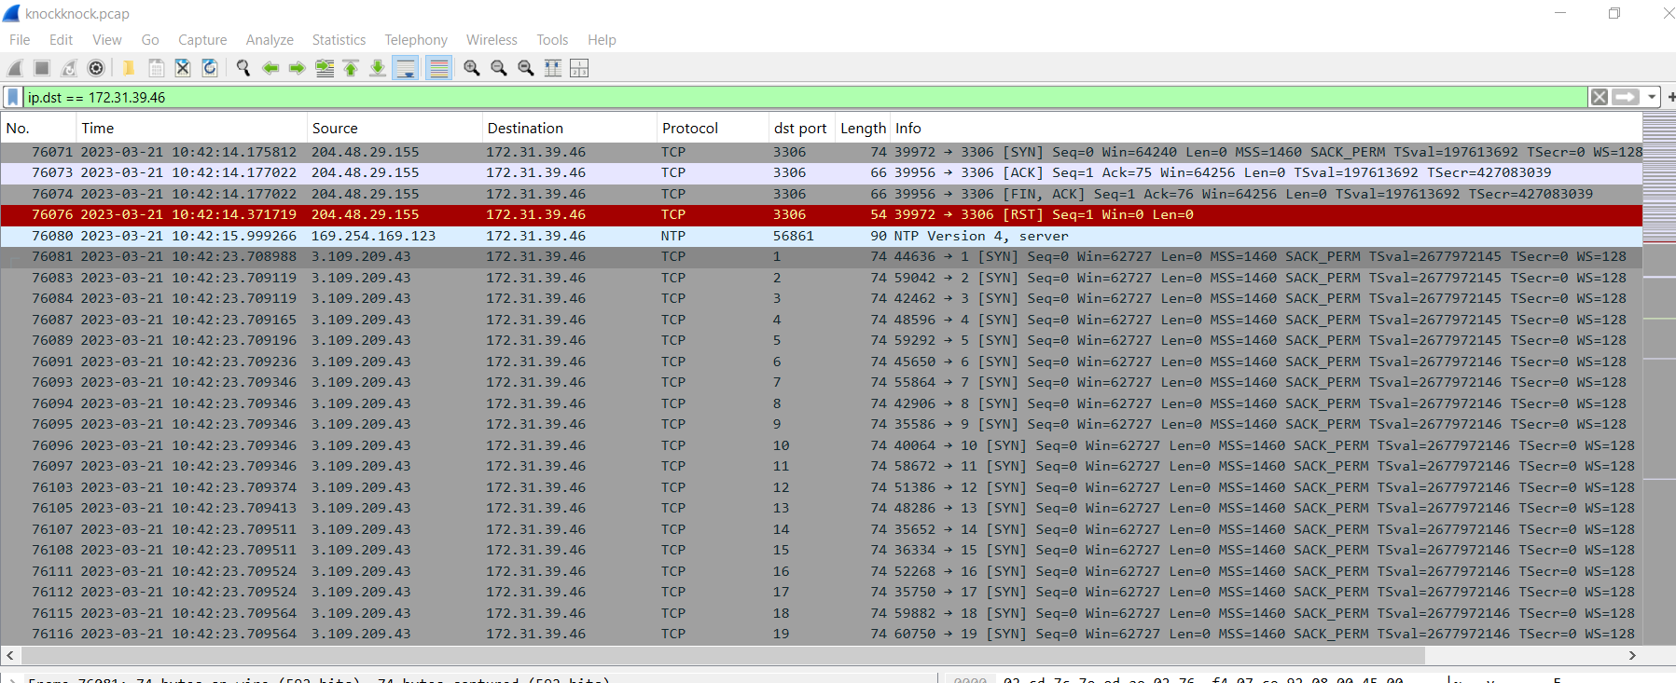
Task: Toggle packet colorization rules
Action: [x=438, y=68]
